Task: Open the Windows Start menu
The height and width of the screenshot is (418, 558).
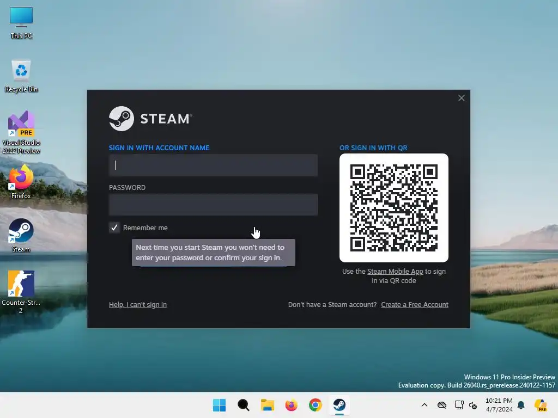Action: pos(219,405)
